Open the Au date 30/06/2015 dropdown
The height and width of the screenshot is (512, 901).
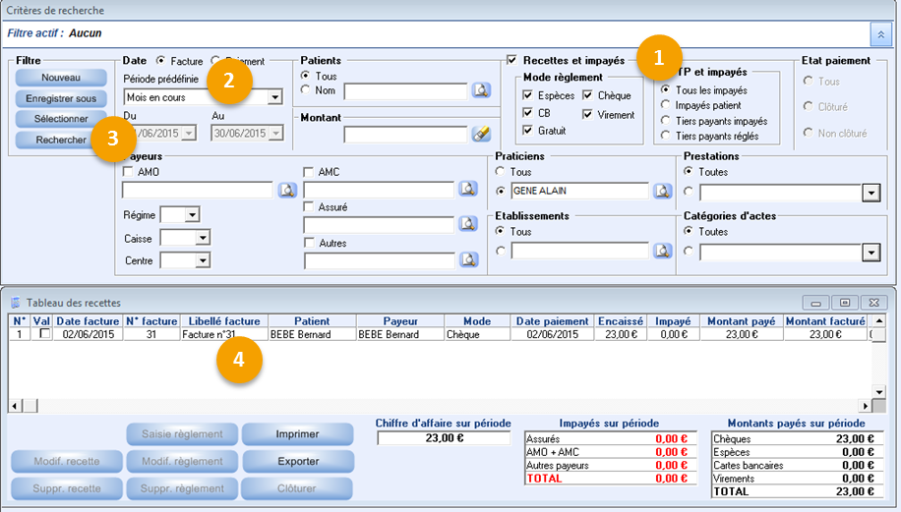276,134
